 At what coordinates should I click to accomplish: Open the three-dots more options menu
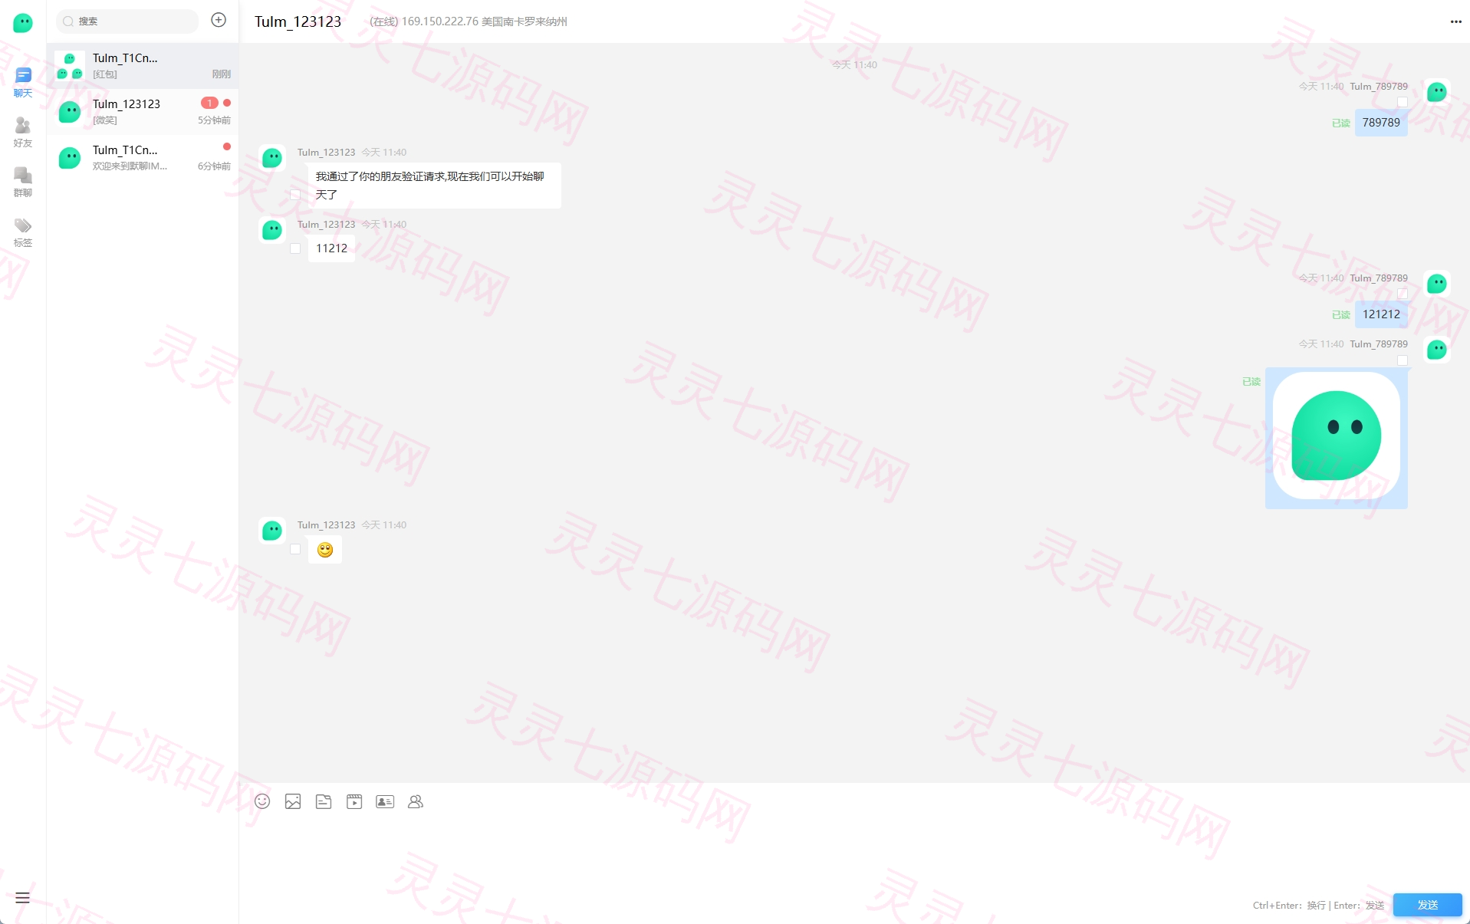click(1455, 21)
